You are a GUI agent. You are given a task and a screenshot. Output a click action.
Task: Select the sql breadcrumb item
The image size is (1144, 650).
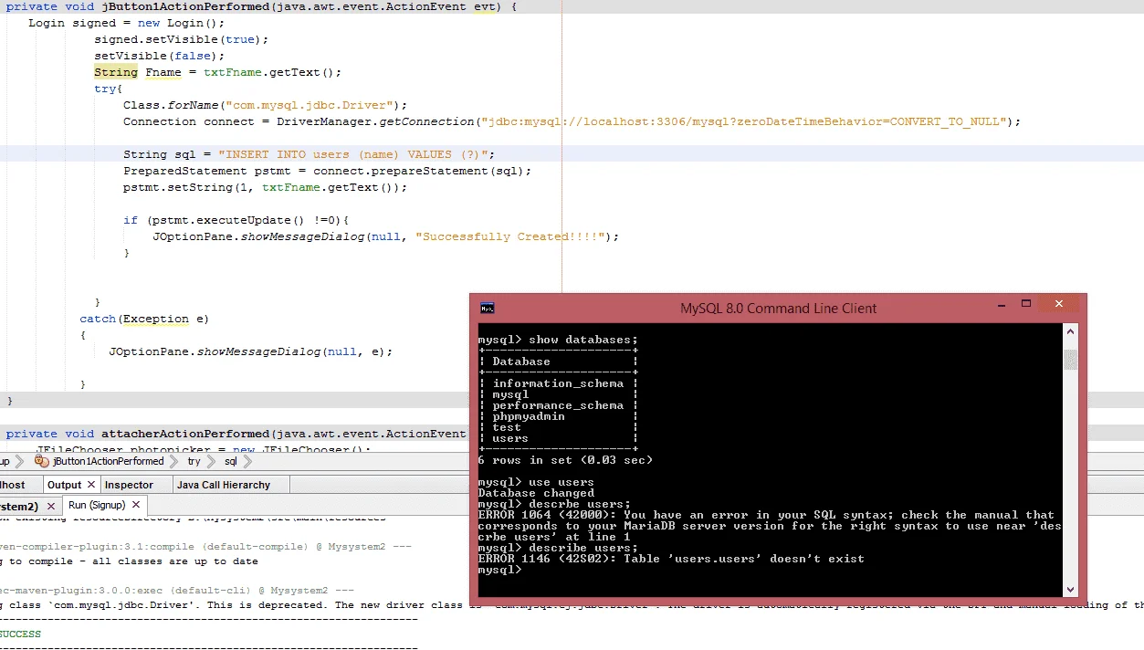(x=231, y=462)
